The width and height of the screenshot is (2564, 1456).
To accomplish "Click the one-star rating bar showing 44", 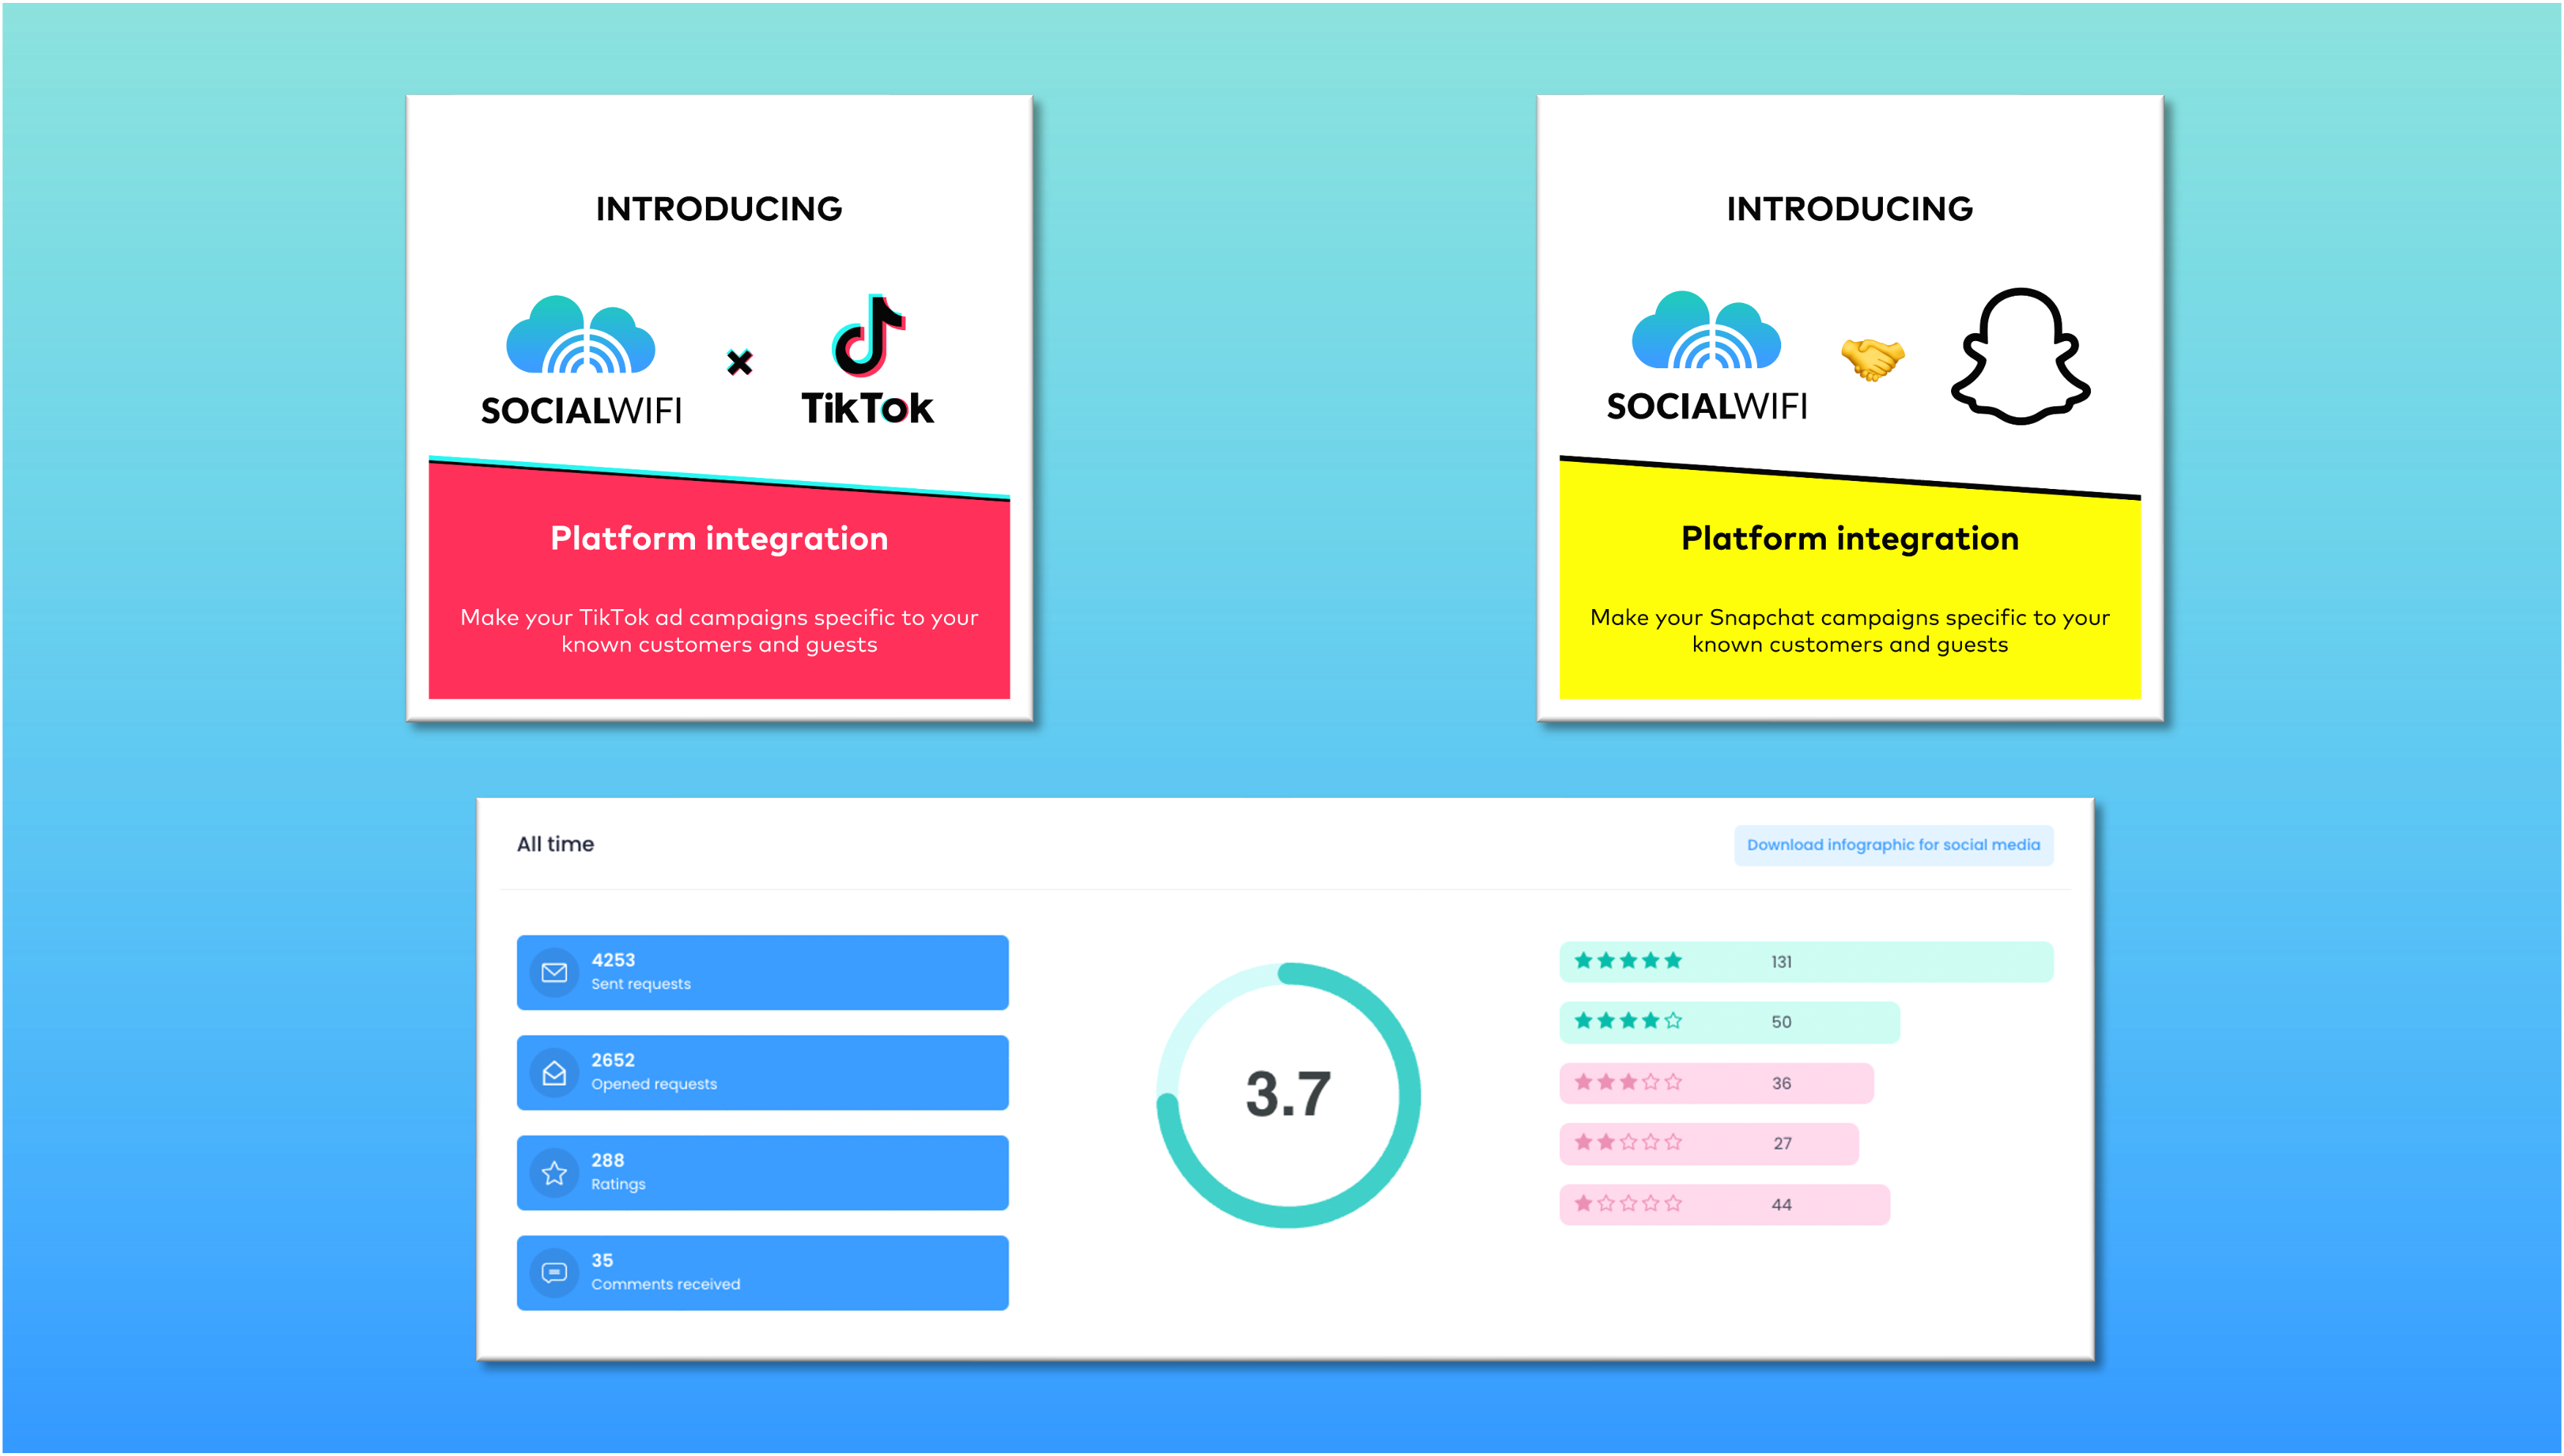I will click(1724, 1205).
